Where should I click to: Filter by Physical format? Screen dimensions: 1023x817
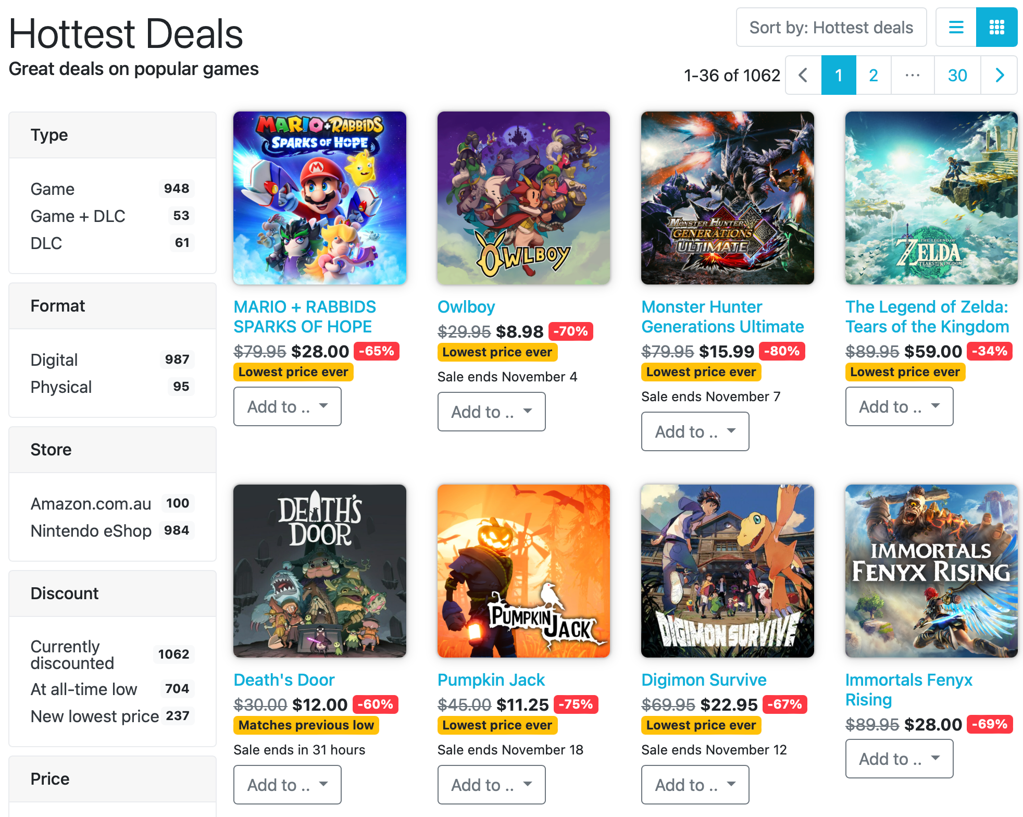pyautogui.click(x=61, y=387)
